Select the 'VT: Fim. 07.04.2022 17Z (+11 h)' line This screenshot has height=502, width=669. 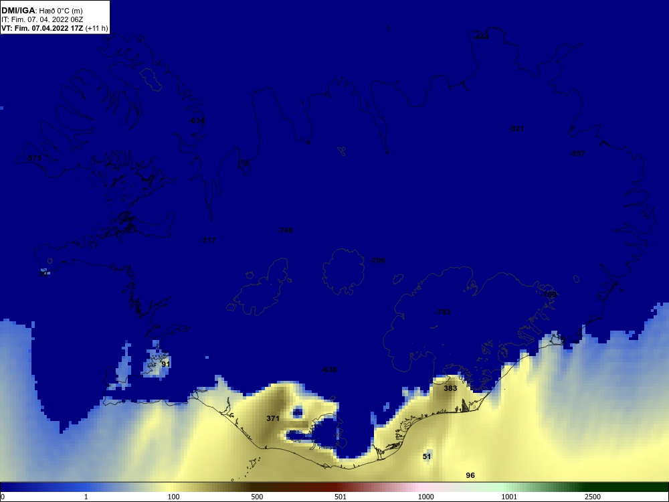click(55, 29)
